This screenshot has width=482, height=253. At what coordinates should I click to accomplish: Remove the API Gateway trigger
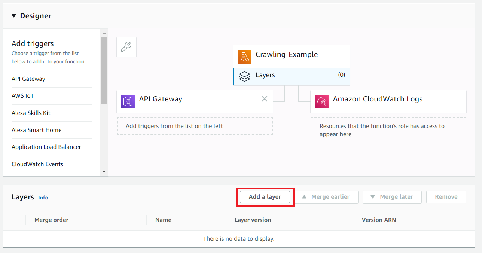pos(265,99)
